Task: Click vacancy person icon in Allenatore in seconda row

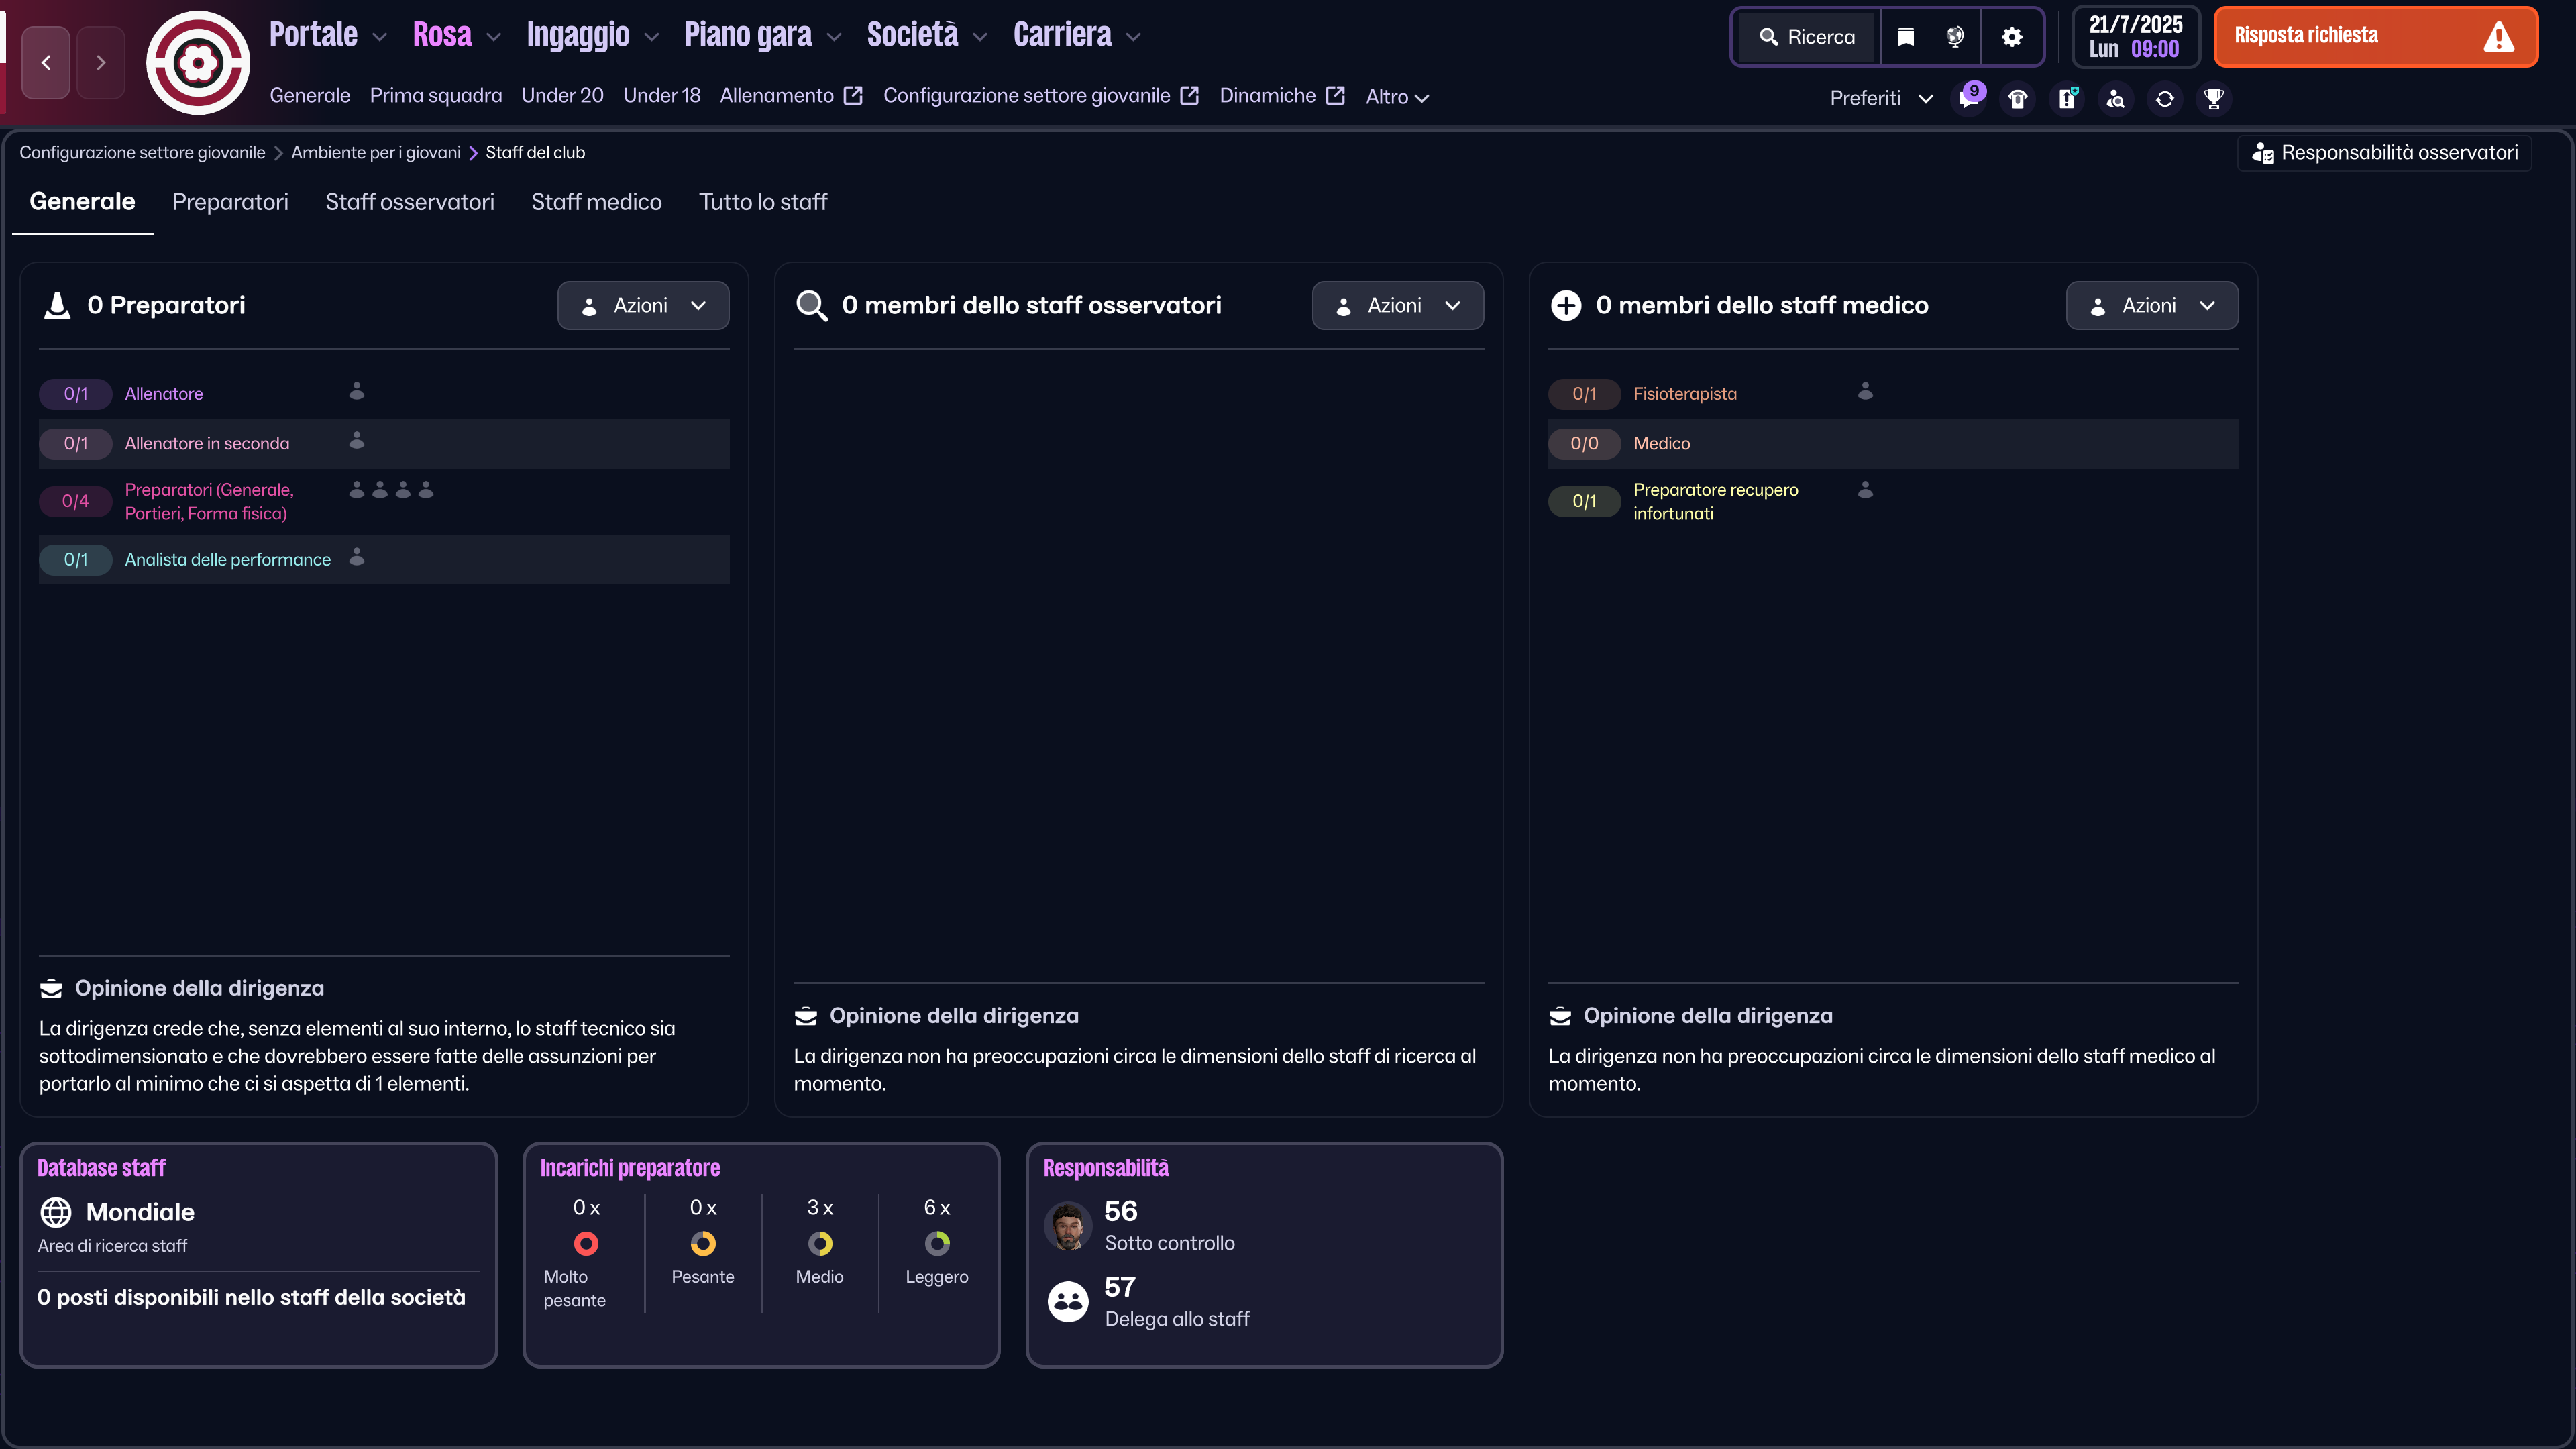Action: point(357,440)
